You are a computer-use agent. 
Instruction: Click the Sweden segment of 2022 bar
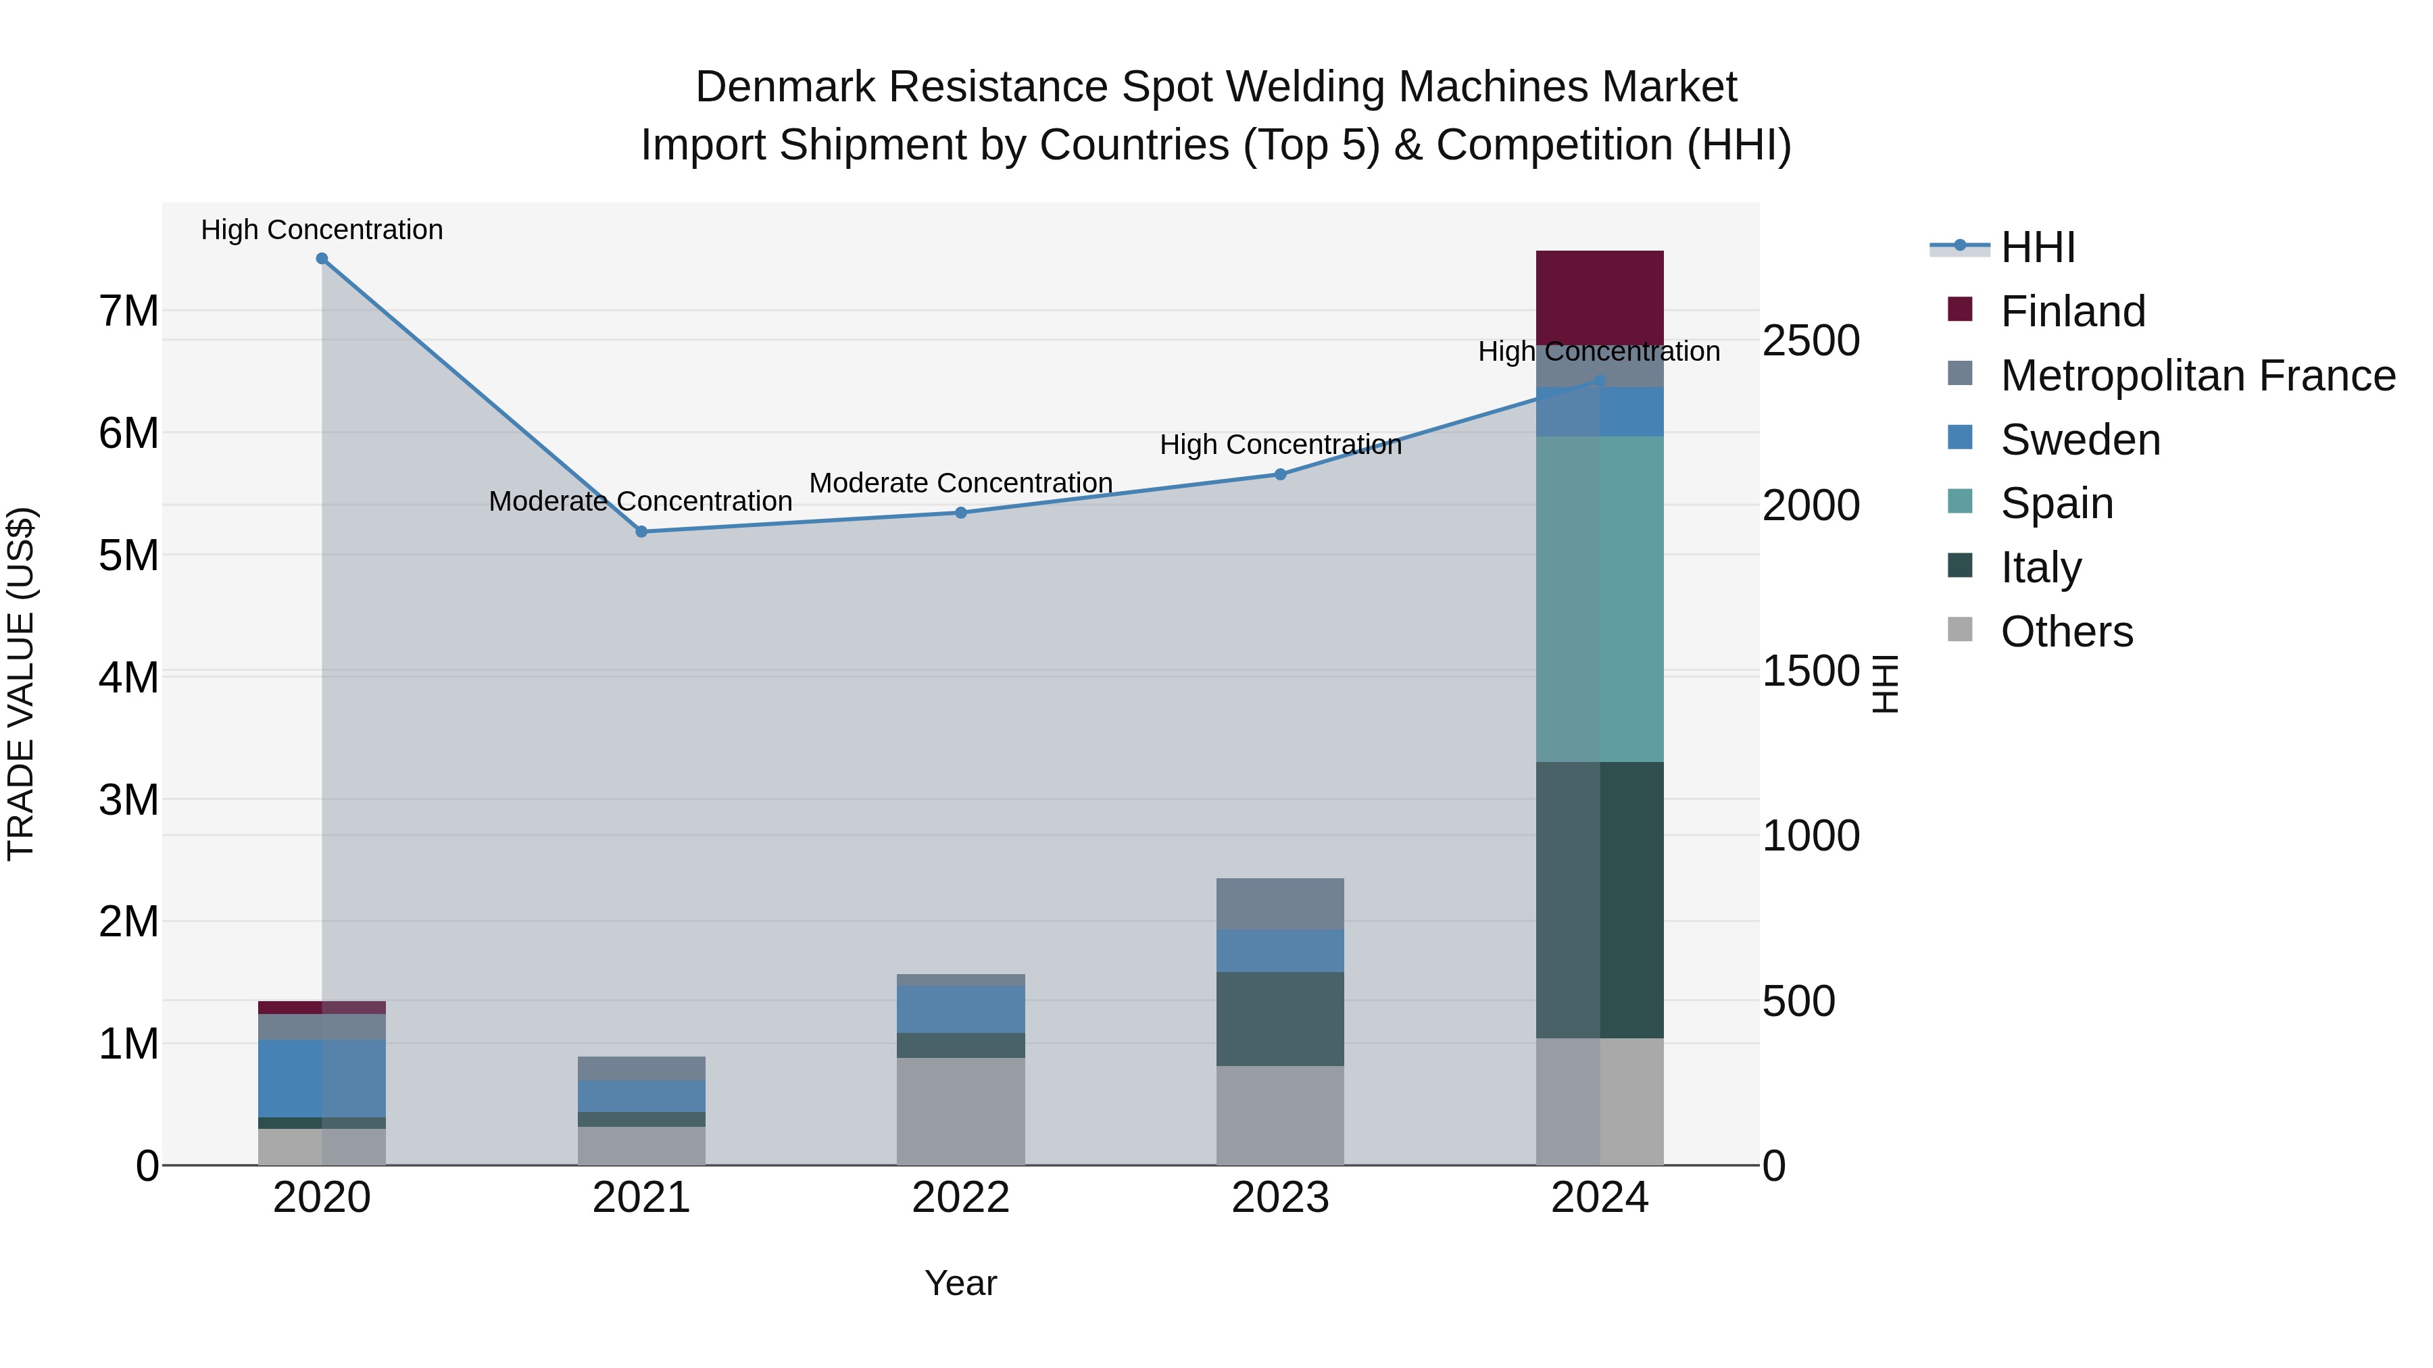(x=960, y=1009)
